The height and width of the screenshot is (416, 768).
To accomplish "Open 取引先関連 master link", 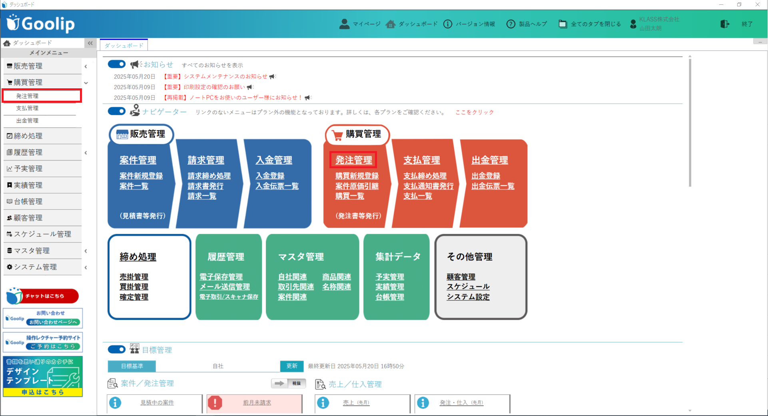I will click(x=296, y=287).
